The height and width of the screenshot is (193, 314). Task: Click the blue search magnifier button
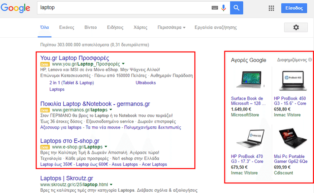click(237, 8)
